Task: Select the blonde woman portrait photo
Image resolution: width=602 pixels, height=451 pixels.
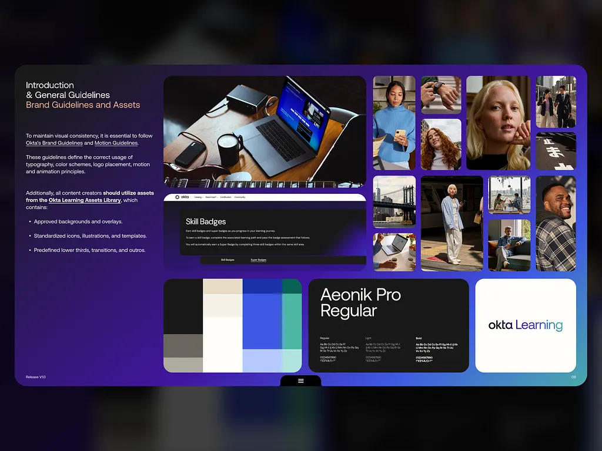Action: pos(498,123)
